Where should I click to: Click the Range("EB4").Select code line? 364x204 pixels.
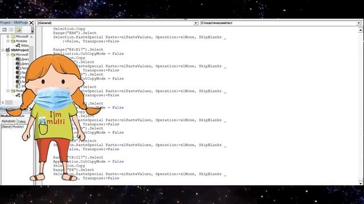coord(75,33)
